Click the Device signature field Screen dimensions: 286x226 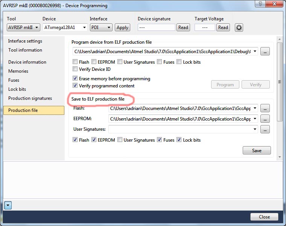157,27
